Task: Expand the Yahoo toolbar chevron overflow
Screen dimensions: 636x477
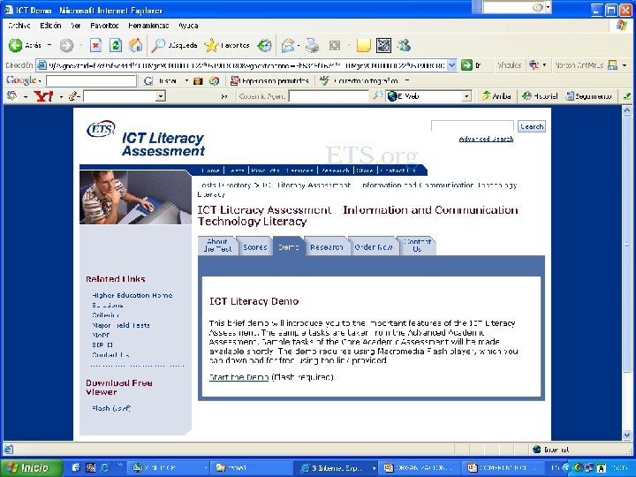Action: point(223,96)
